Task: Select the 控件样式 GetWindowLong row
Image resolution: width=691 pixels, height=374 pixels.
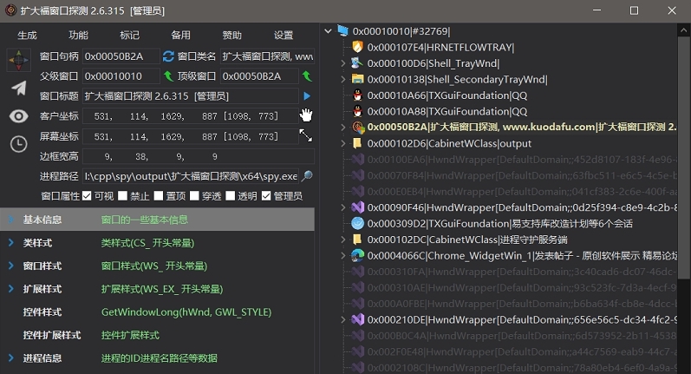Action: coord(157,312)
